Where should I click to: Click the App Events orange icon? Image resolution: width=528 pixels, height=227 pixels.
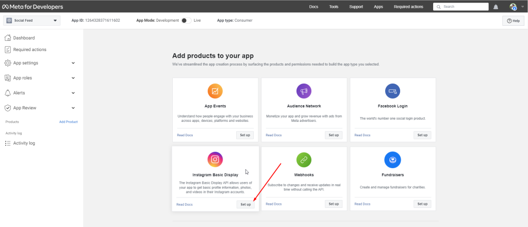pos(215,91)
